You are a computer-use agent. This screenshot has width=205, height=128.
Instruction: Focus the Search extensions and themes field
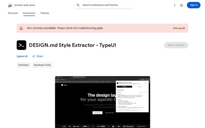pos(104,5)
